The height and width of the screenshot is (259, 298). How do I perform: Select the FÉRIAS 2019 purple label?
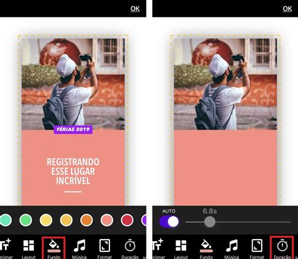pos(73,129)
